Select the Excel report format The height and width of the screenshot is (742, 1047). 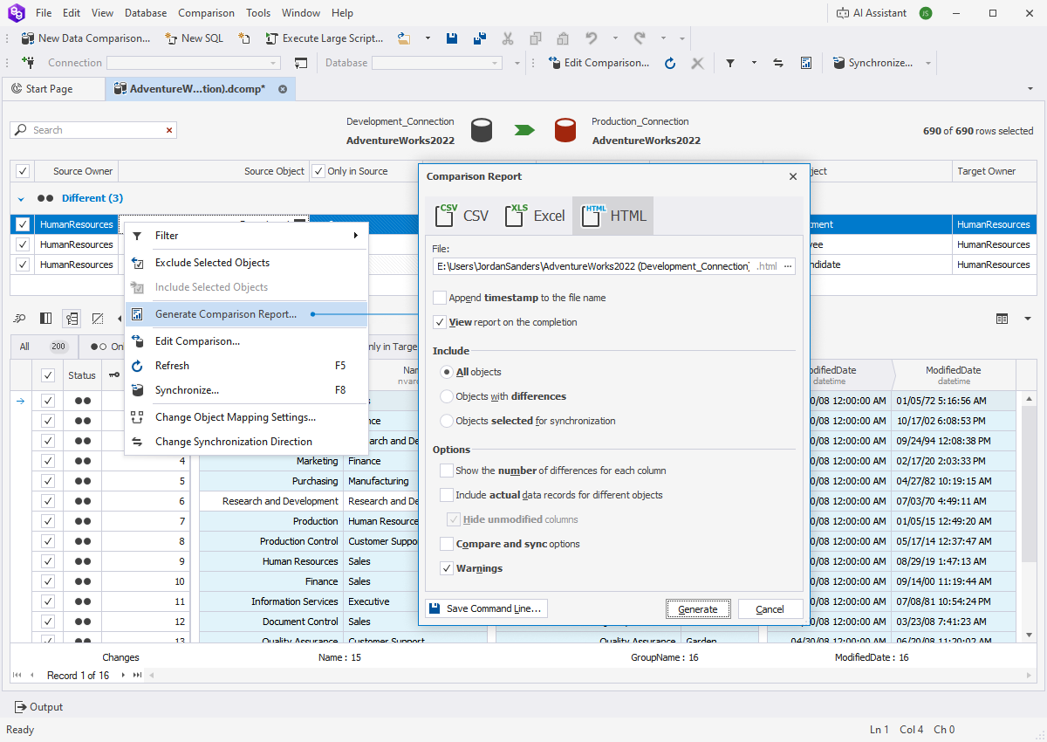pyautogui.click(x=535, y=216)
